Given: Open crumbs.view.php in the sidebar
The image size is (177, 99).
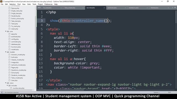Looking at the screenshot, I should [19, 88].
